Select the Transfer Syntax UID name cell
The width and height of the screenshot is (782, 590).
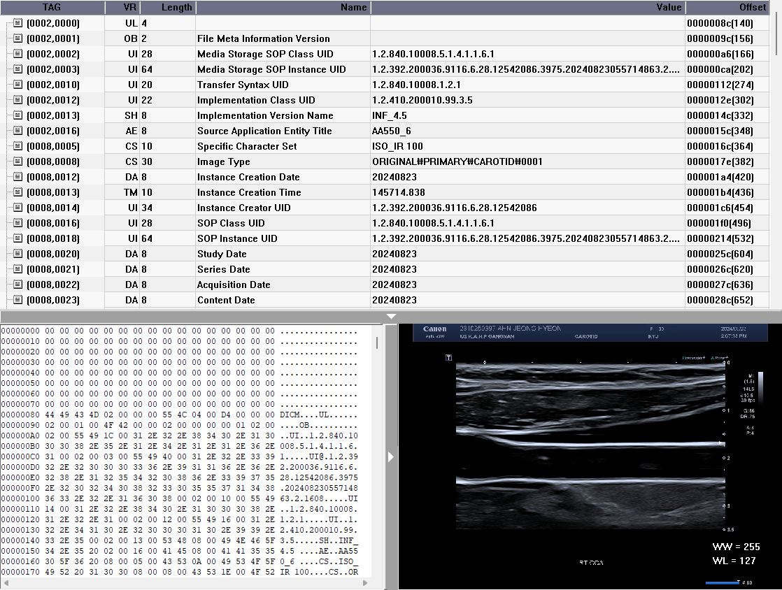click(x=243, y=85)
